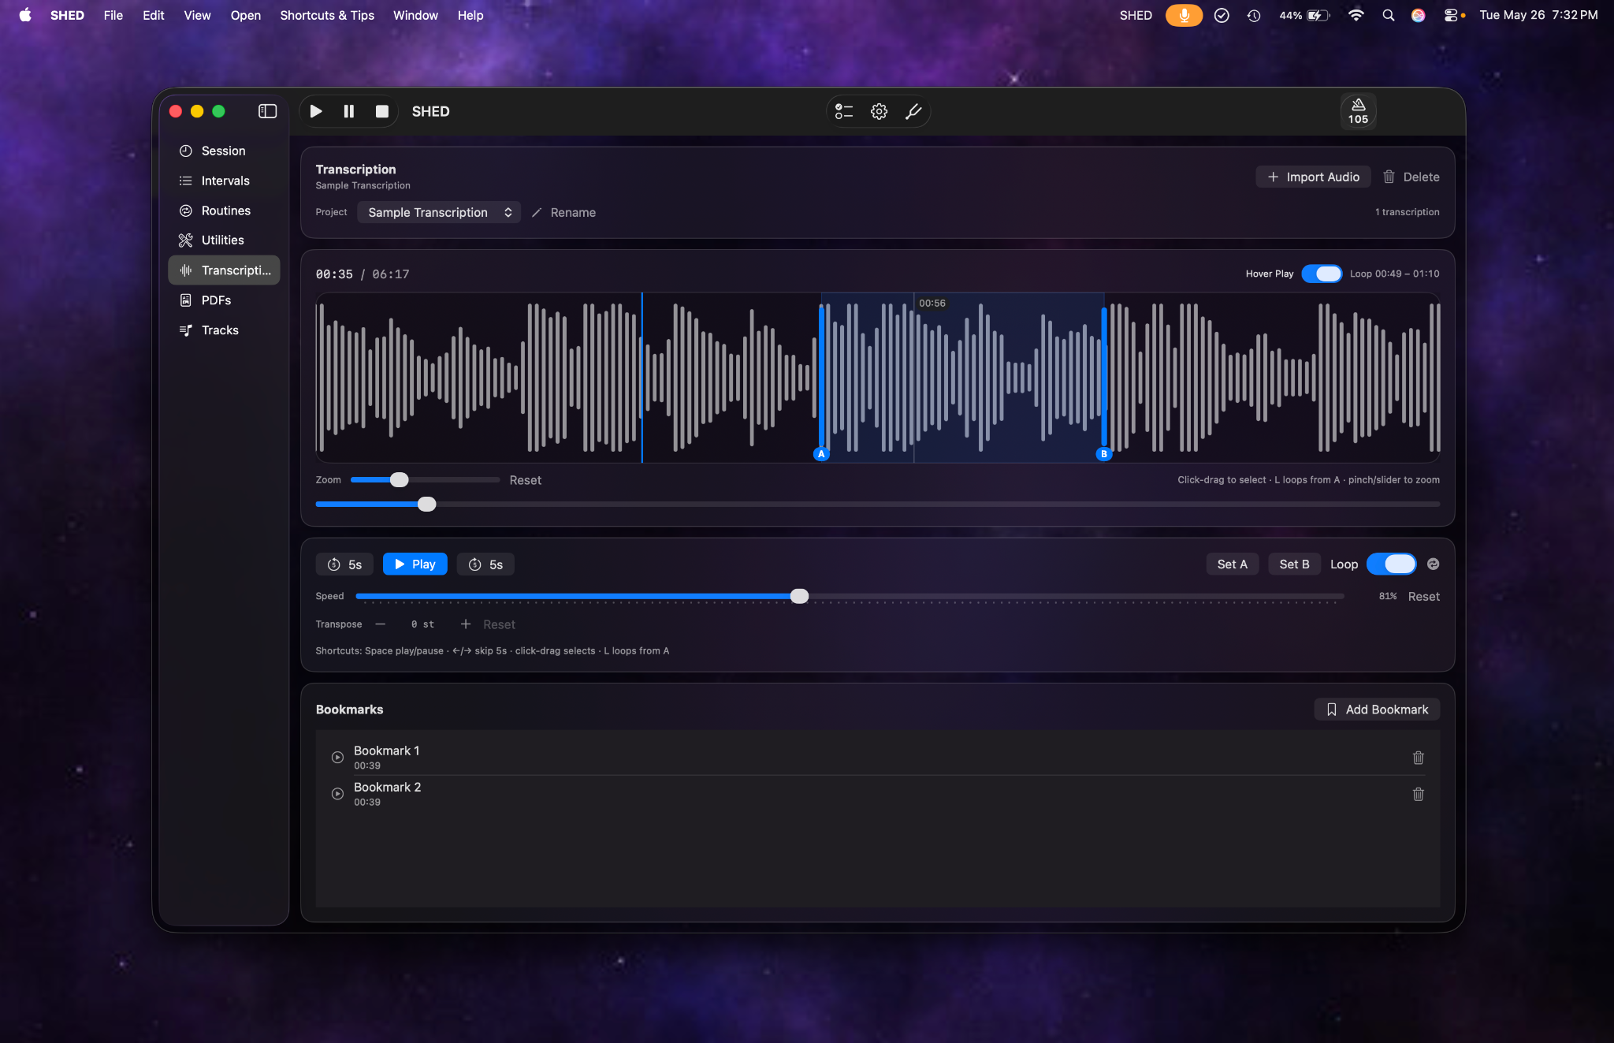Viewport: 1614px width, 1043px height.
Task: Click the Time Machine clock icon
Action: click(x=1253, y=15)
